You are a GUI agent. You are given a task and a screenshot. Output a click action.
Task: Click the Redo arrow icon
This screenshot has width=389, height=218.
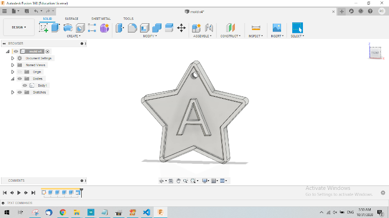point(48,11)
